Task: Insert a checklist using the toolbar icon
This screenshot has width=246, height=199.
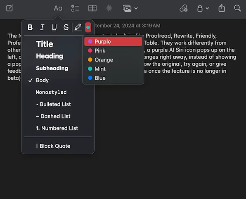Action: [x=75, y=8]
